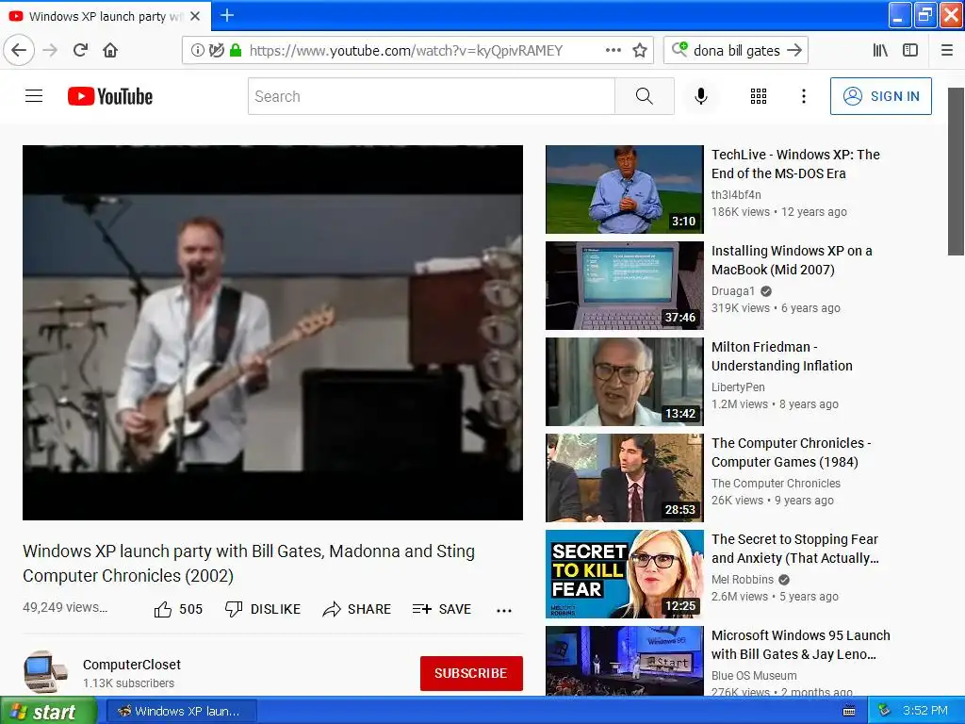965x724 pixels.
Task: Open the Windows XP Start button
Action: (48, 711)
